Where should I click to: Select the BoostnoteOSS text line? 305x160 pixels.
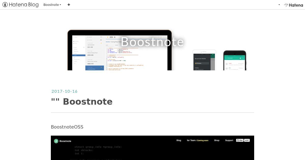(67, 127)
